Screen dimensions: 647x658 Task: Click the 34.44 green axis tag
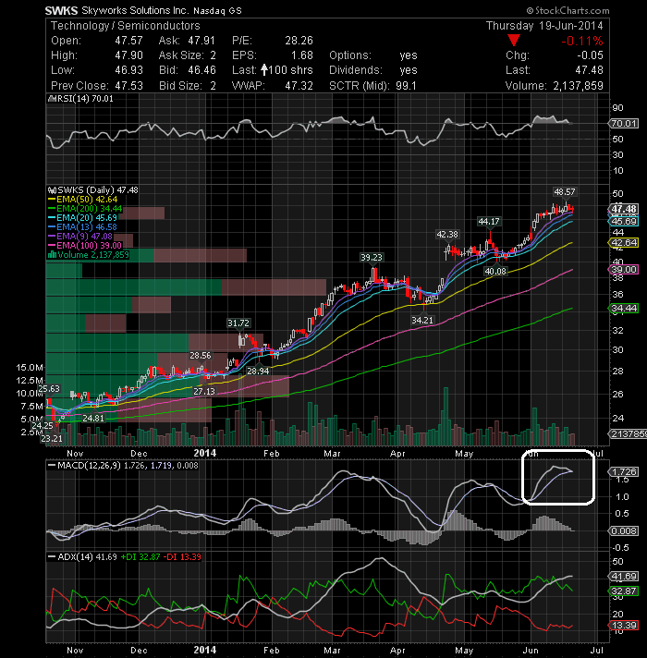click(624, 308)
